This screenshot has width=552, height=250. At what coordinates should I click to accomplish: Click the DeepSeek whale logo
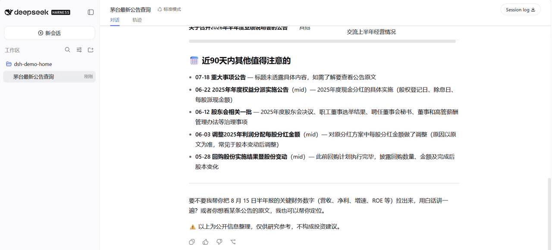[9, 12]
